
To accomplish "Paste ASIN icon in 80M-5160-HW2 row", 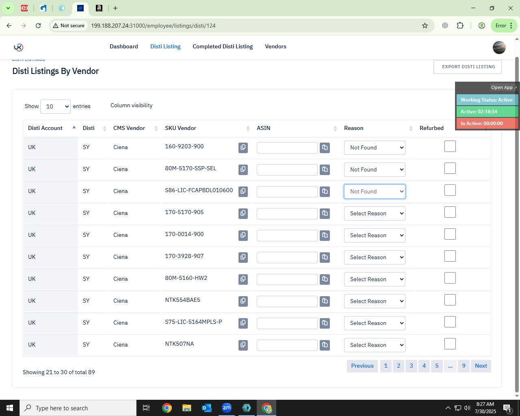I will 325,279.
